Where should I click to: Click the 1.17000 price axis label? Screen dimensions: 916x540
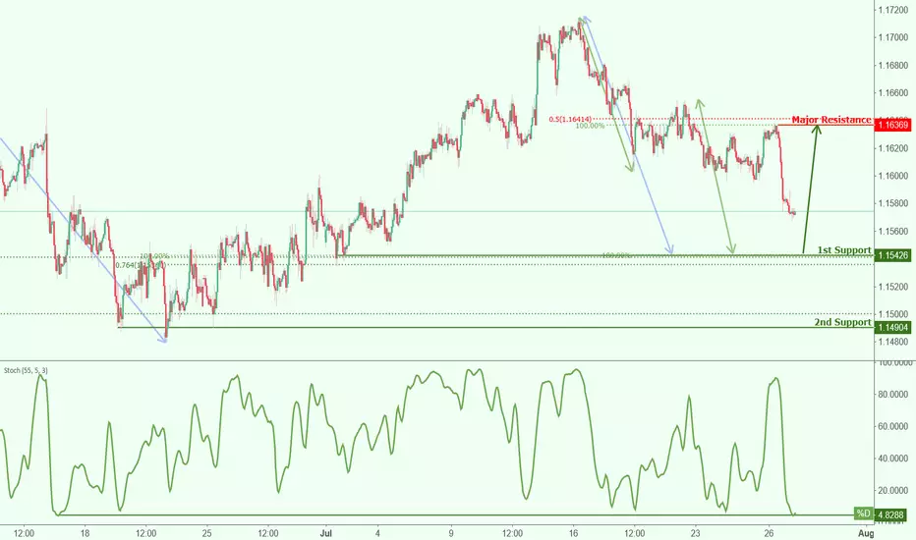pos(892,37)
